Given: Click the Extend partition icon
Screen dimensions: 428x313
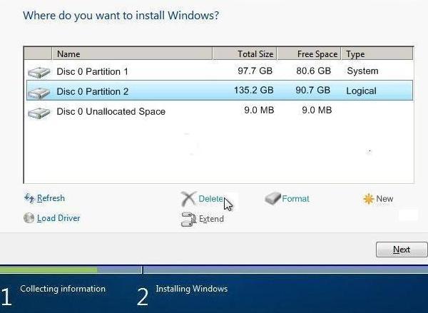Looking at the screenshot, I should coord(188,220).
